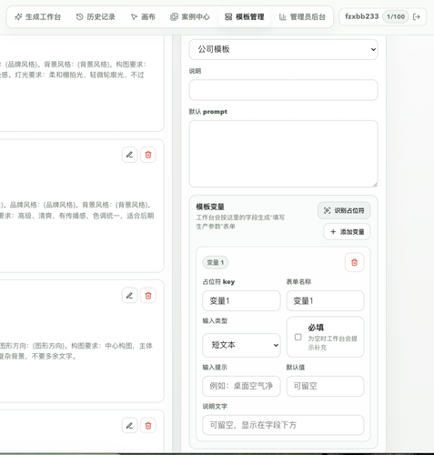434x455 pixels.
Task: Click the scan icon inside 识别占位符
Action: 327,210
